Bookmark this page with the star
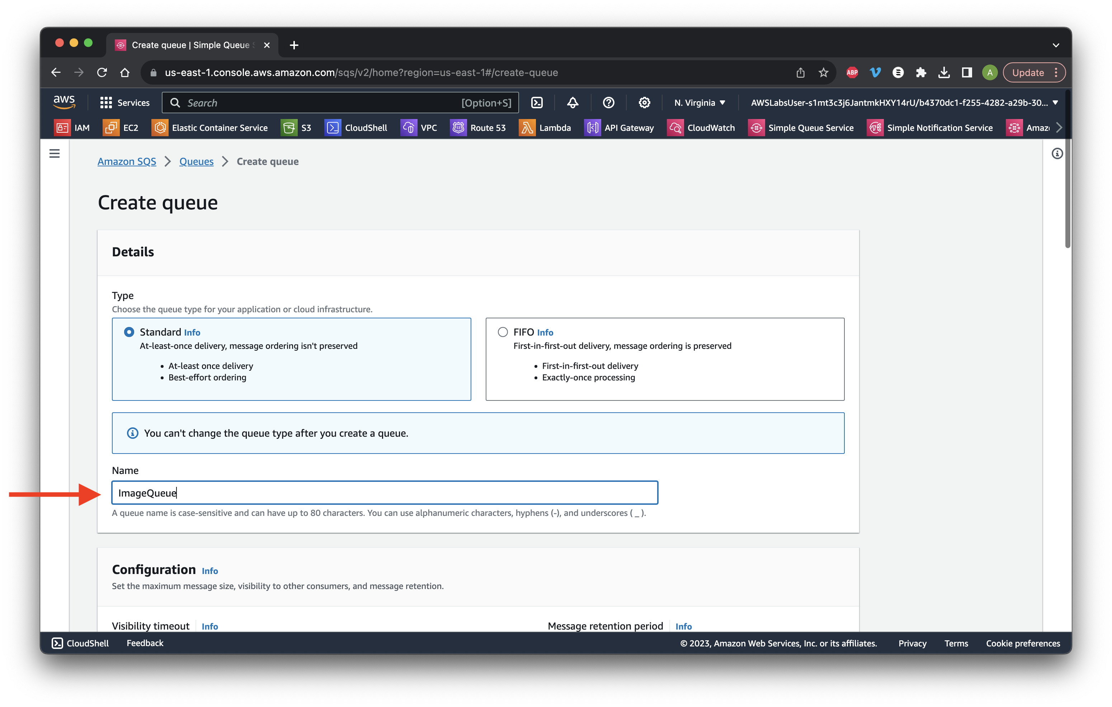Viewport: 1112px width, 707px height. click(823, 72)
